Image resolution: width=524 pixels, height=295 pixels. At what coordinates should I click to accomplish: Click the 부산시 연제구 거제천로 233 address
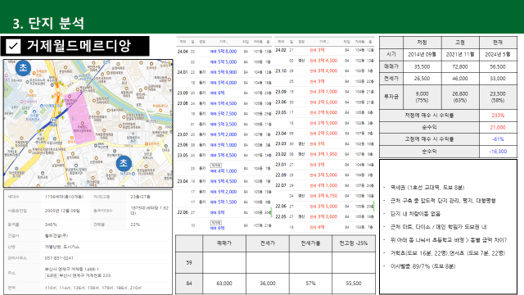85,275
